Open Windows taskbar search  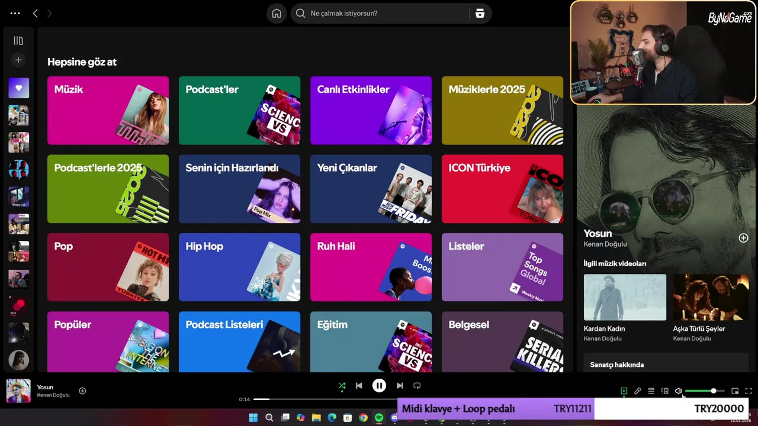[x=269, y=418]
